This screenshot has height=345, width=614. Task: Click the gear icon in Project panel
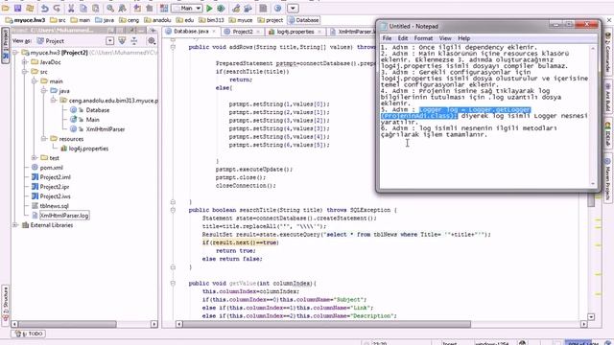(152, 40)
